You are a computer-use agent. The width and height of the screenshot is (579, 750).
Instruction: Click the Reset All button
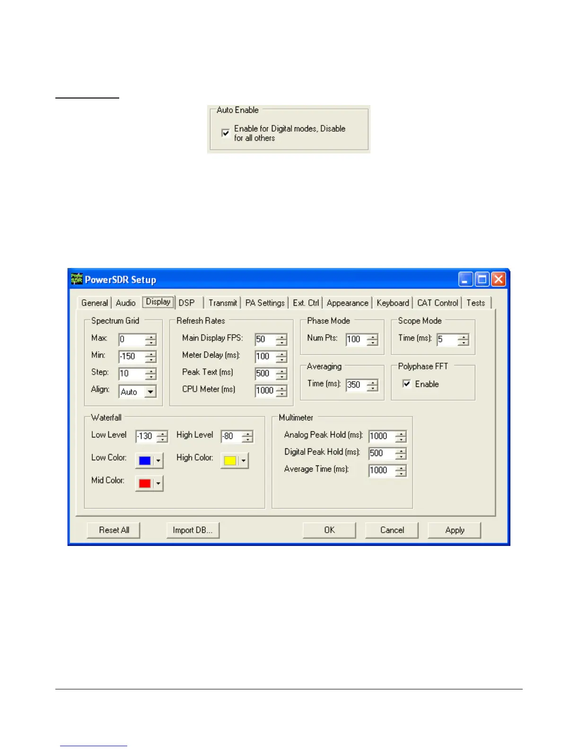click(114, 530)
